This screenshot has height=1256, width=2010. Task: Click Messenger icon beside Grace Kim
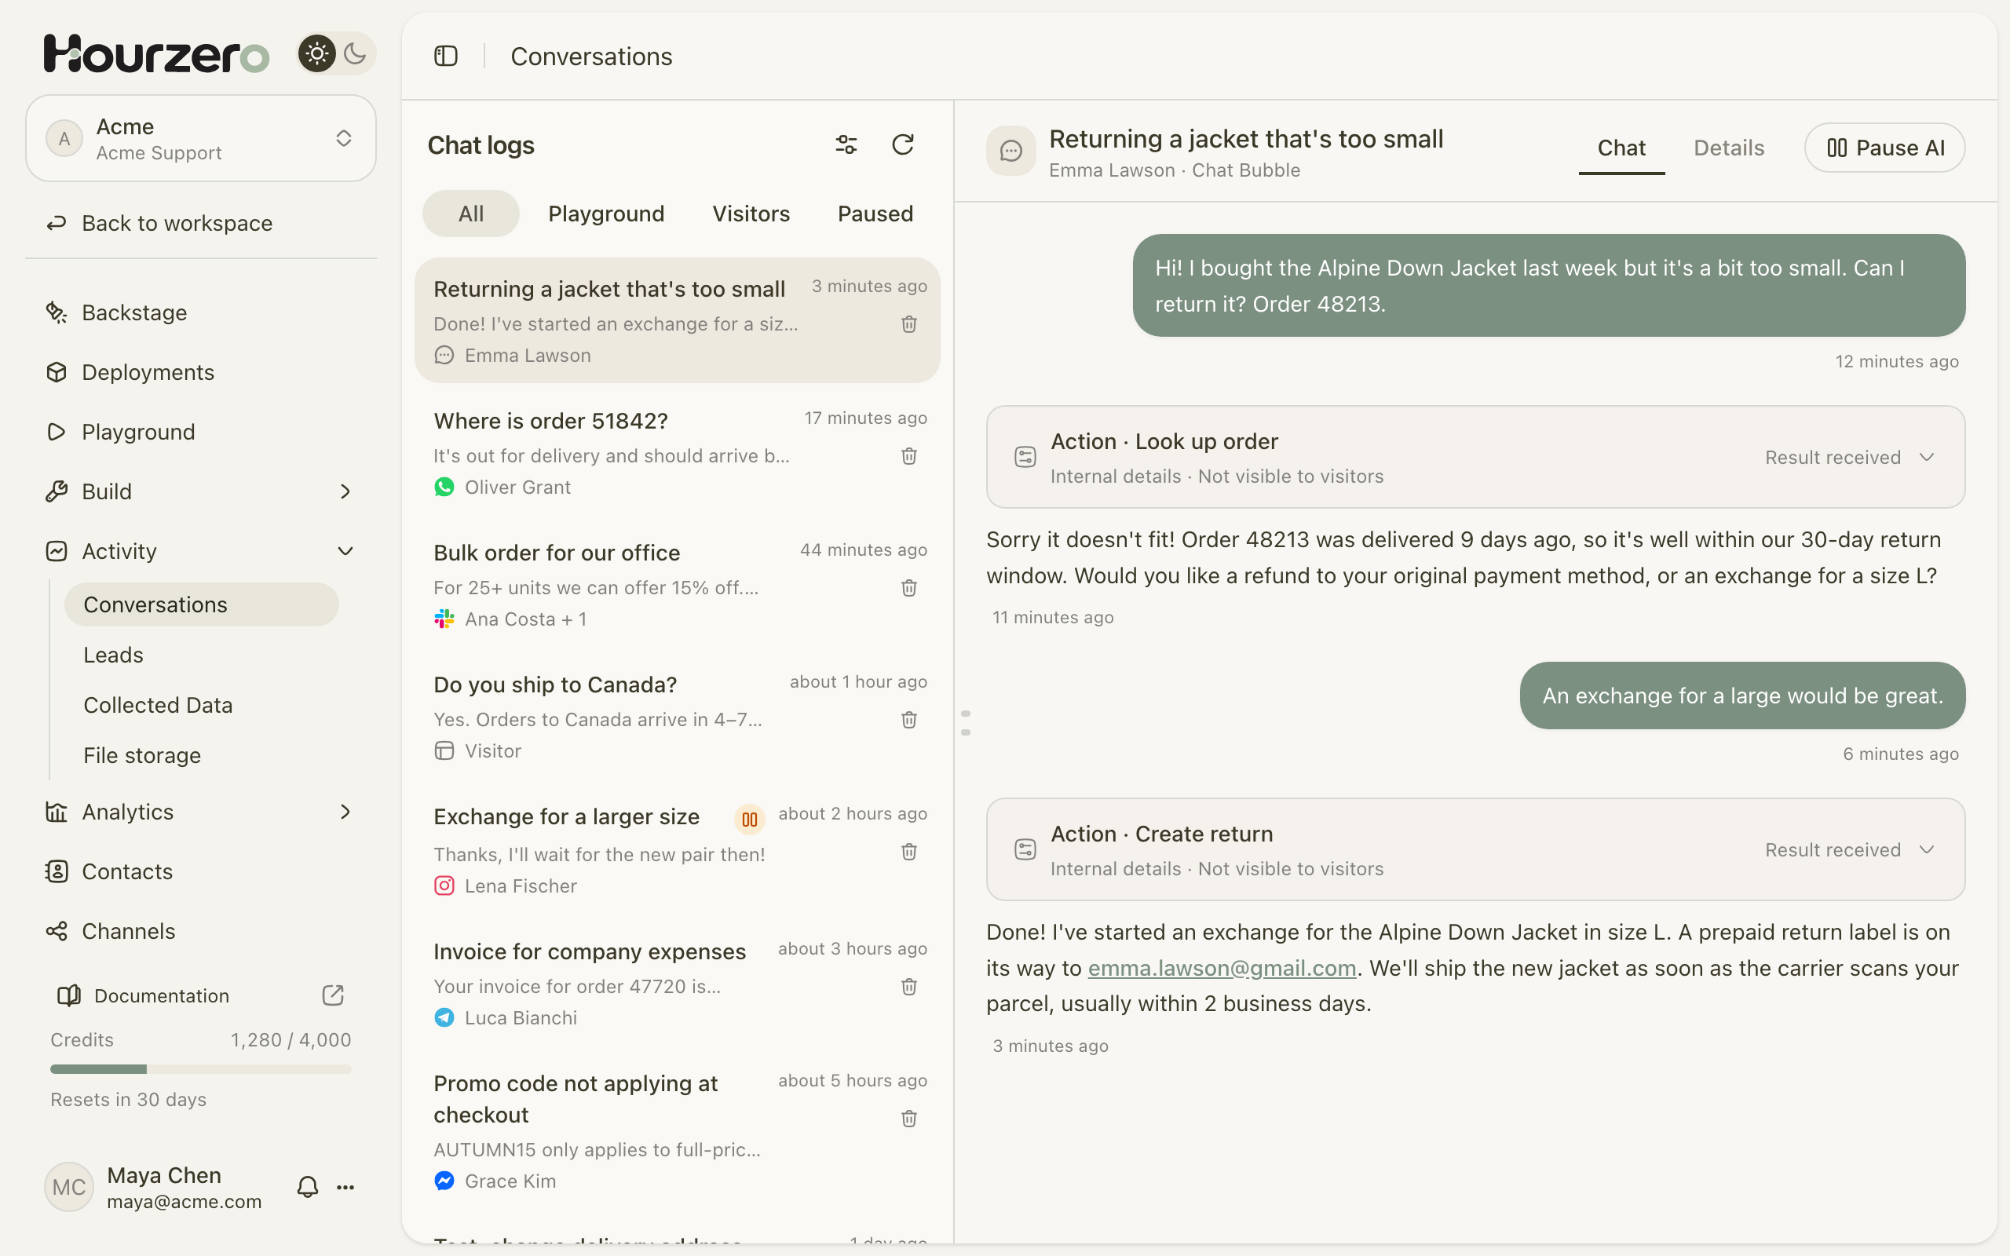pyautogui.click(x=444, y=1181)
